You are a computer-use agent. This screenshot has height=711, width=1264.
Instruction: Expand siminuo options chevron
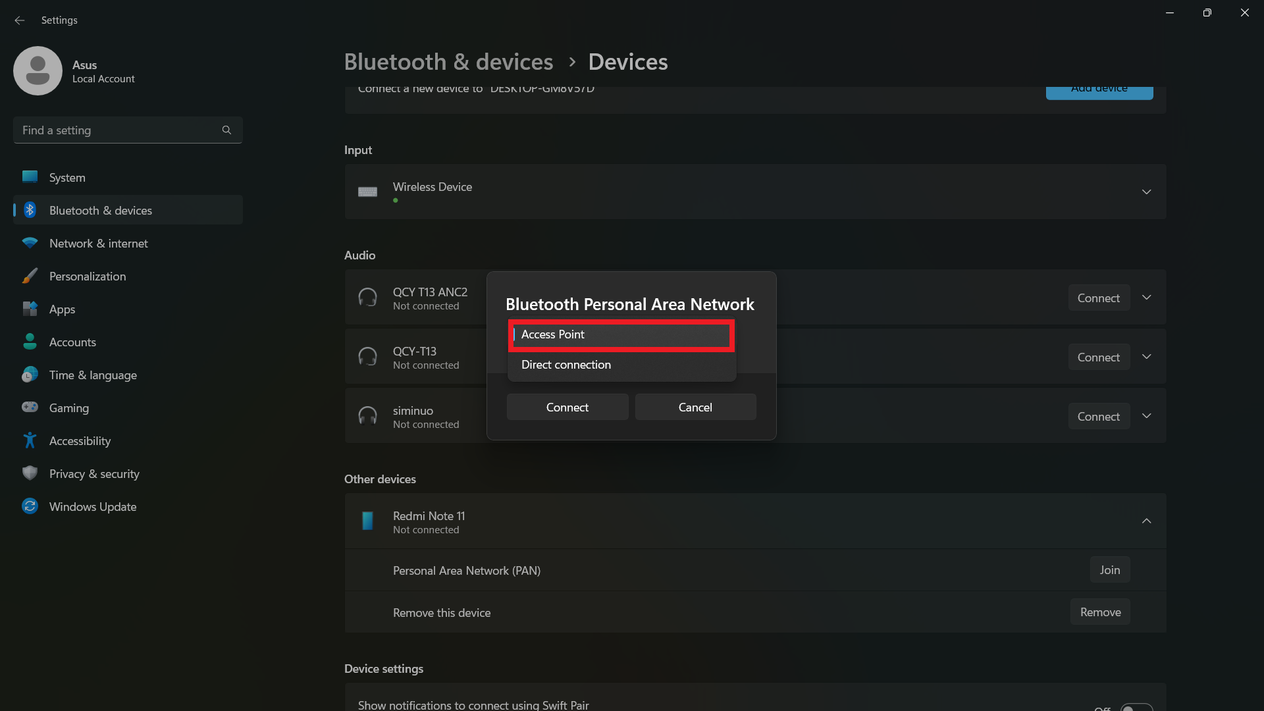[1146, 416]
